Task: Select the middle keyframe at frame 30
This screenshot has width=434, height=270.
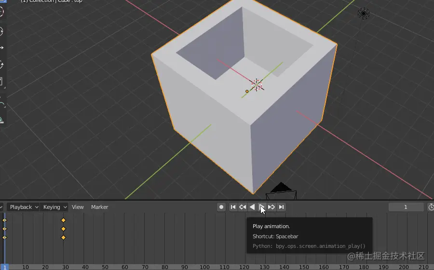Action: [x=63, y=229]
